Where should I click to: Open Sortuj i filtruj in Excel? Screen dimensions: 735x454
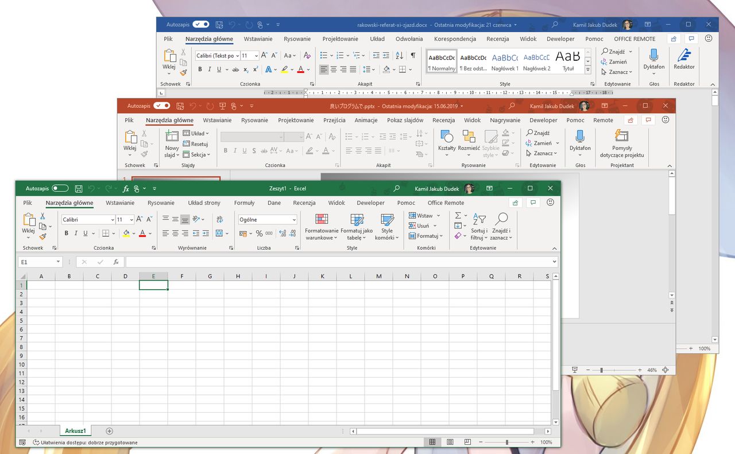tap(479, 227)
